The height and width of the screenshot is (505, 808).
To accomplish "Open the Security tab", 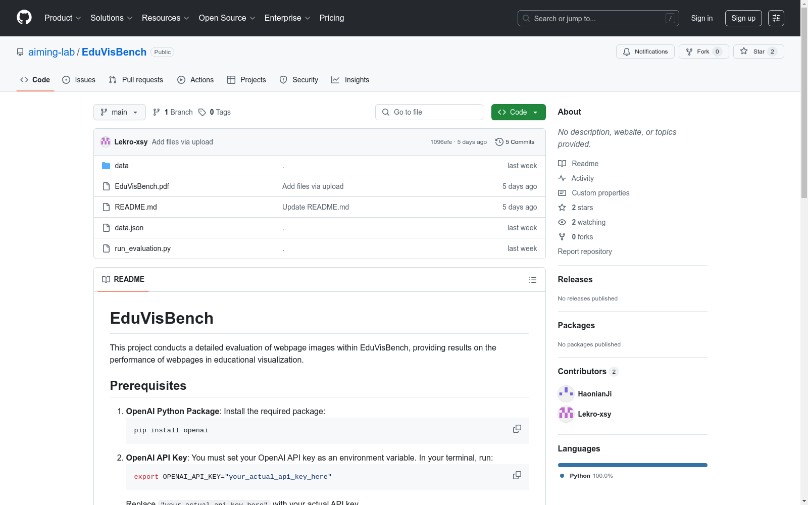I will (299, 80).
